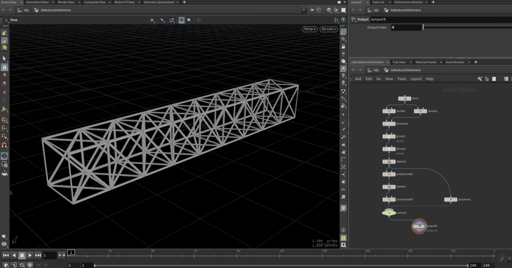Open the Help menu in network editor
The image size is (512, 268).
click(x=430, y=79)
